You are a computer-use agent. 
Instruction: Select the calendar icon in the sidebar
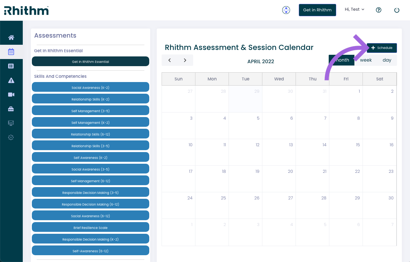click(x=11, y=52)
